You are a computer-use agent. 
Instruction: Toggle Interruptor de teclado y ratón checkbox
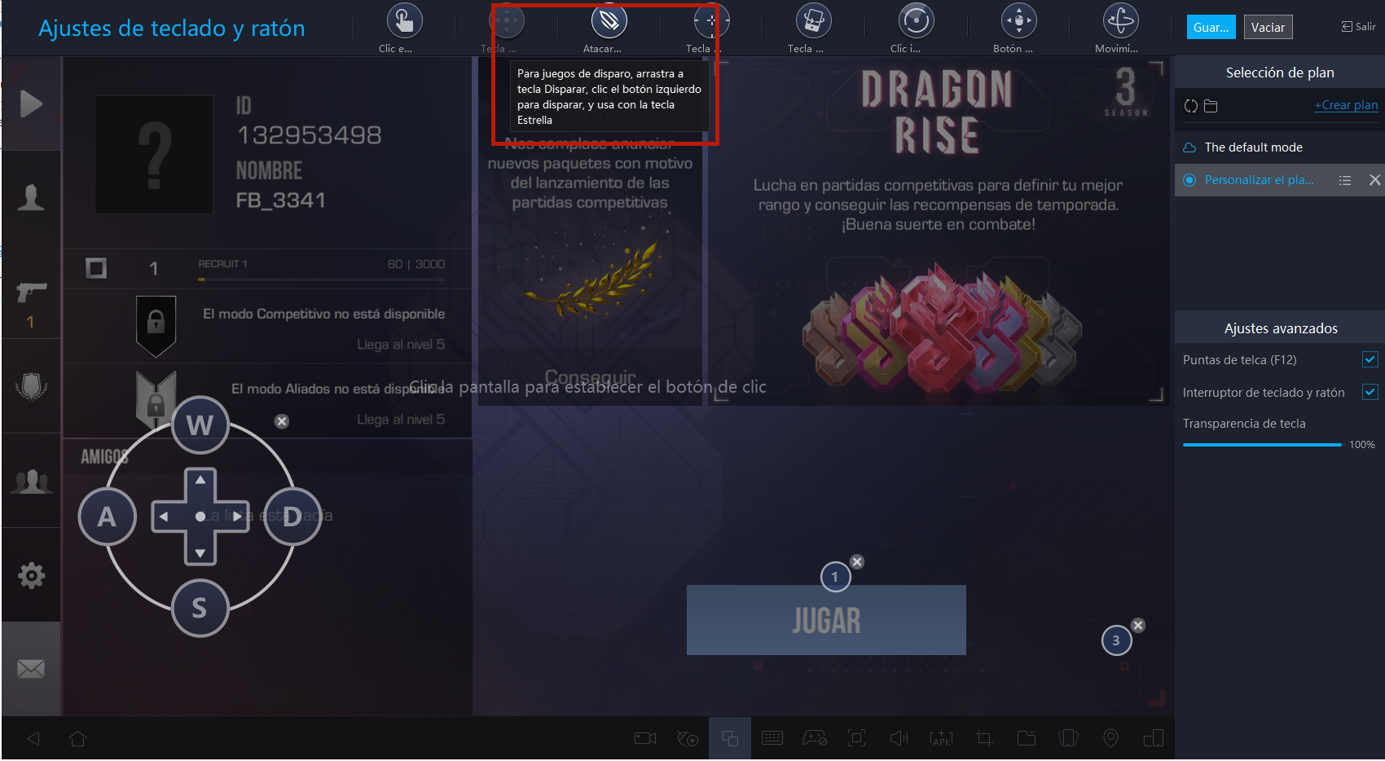click(1370, 392)
